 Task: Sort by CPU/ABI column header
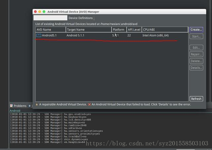tap(165, 30)
